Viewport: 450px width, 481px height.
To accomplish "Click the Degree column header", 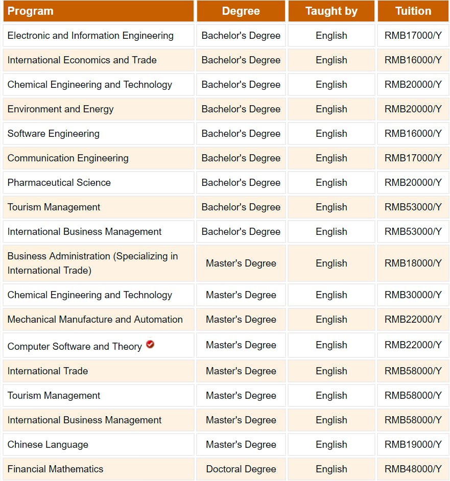I will [x=241, y=11].
